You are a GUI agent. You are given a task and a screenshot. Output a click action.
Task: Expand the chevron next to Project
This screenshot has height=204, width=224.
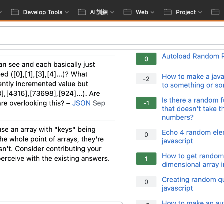(x=200, y=12)
